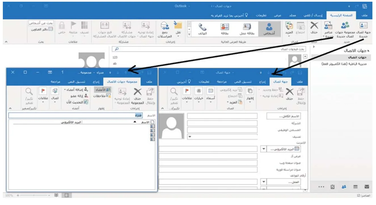The height and width of the screenshot is (205, 376).
Task: Open مجلد tab in main Outlook window
Action: pos(292,15)
